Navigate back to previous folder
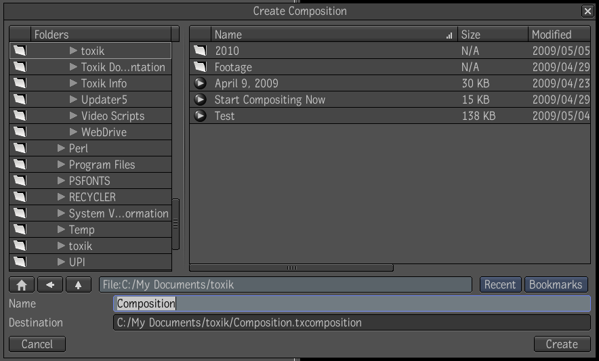This screenshot has width=599, height=361. pyautogui.click(x=50, y=285)
